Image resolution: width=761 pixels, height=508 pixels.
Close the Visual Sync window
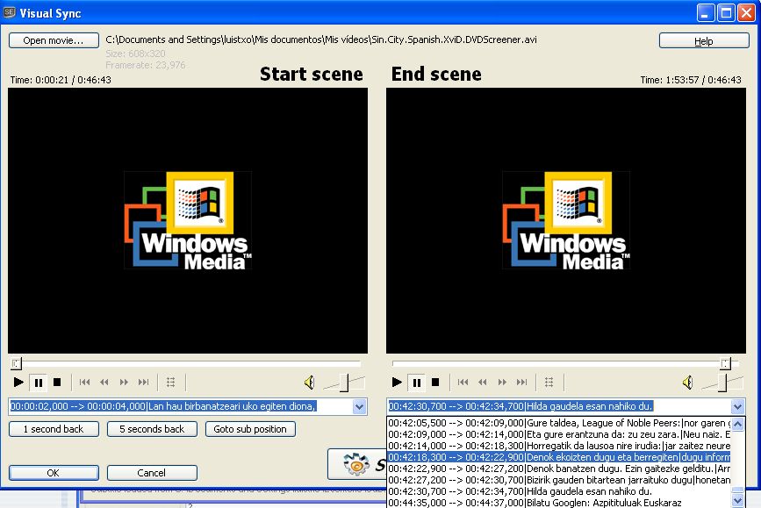746,13
